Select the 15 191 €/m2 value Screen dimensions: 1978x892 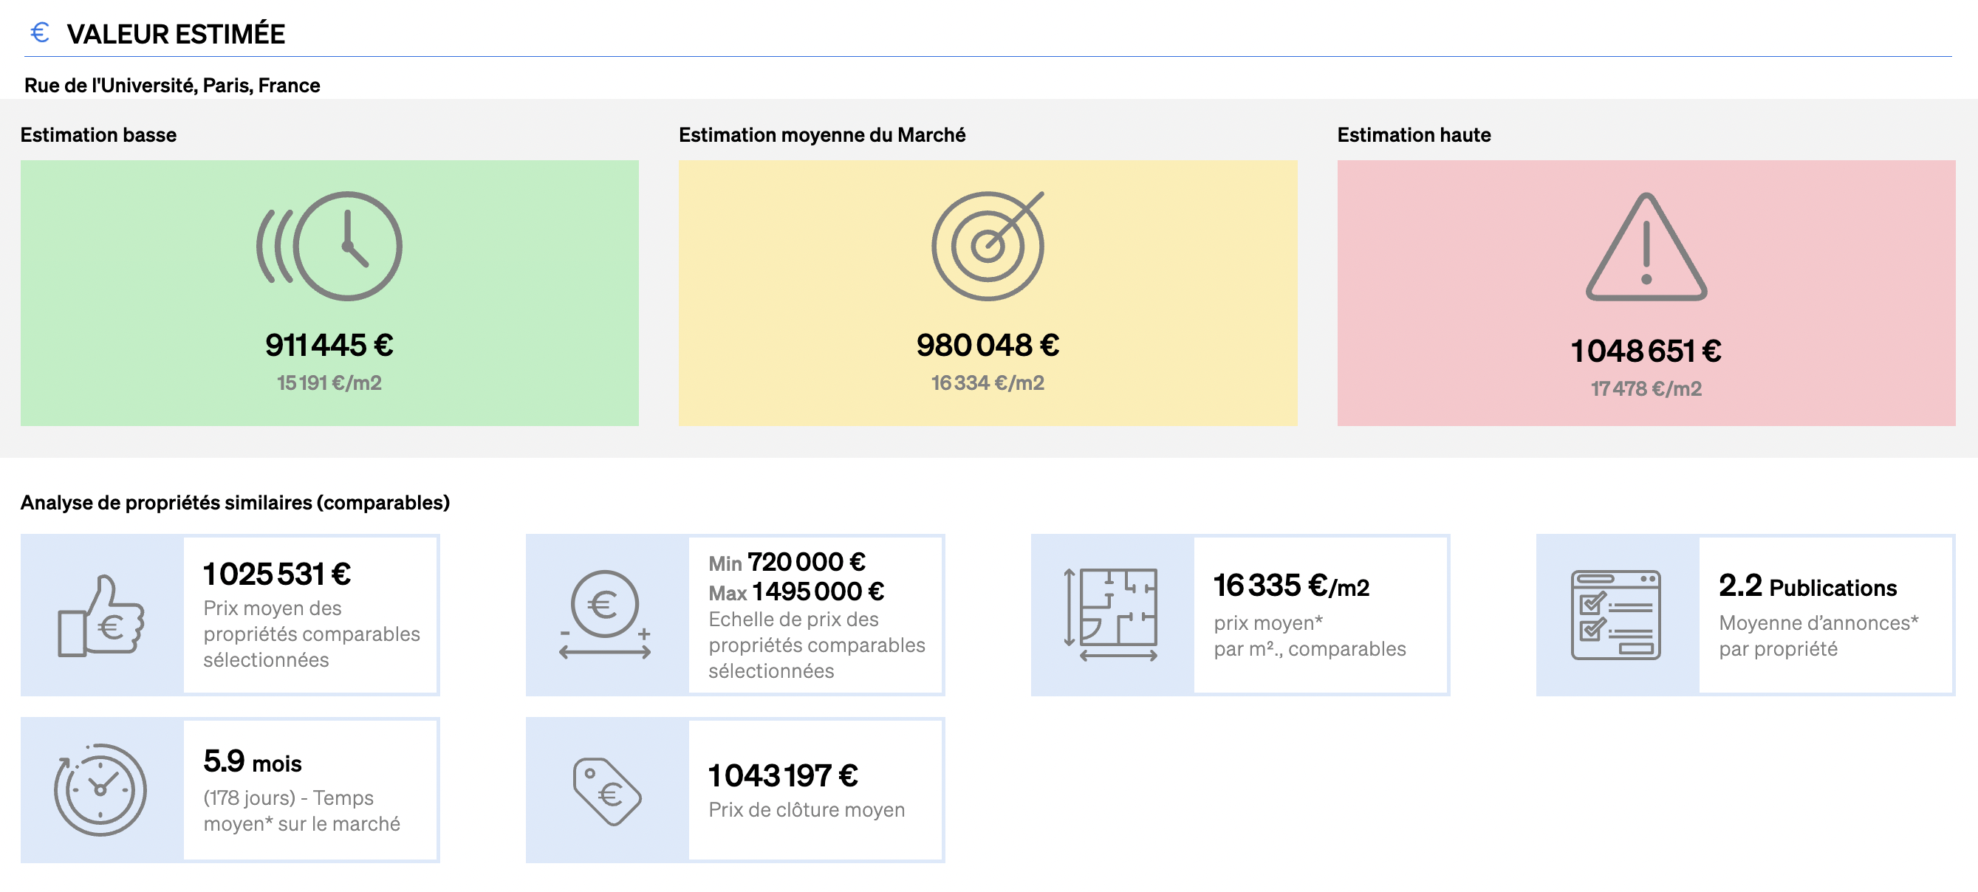[329, 383]
